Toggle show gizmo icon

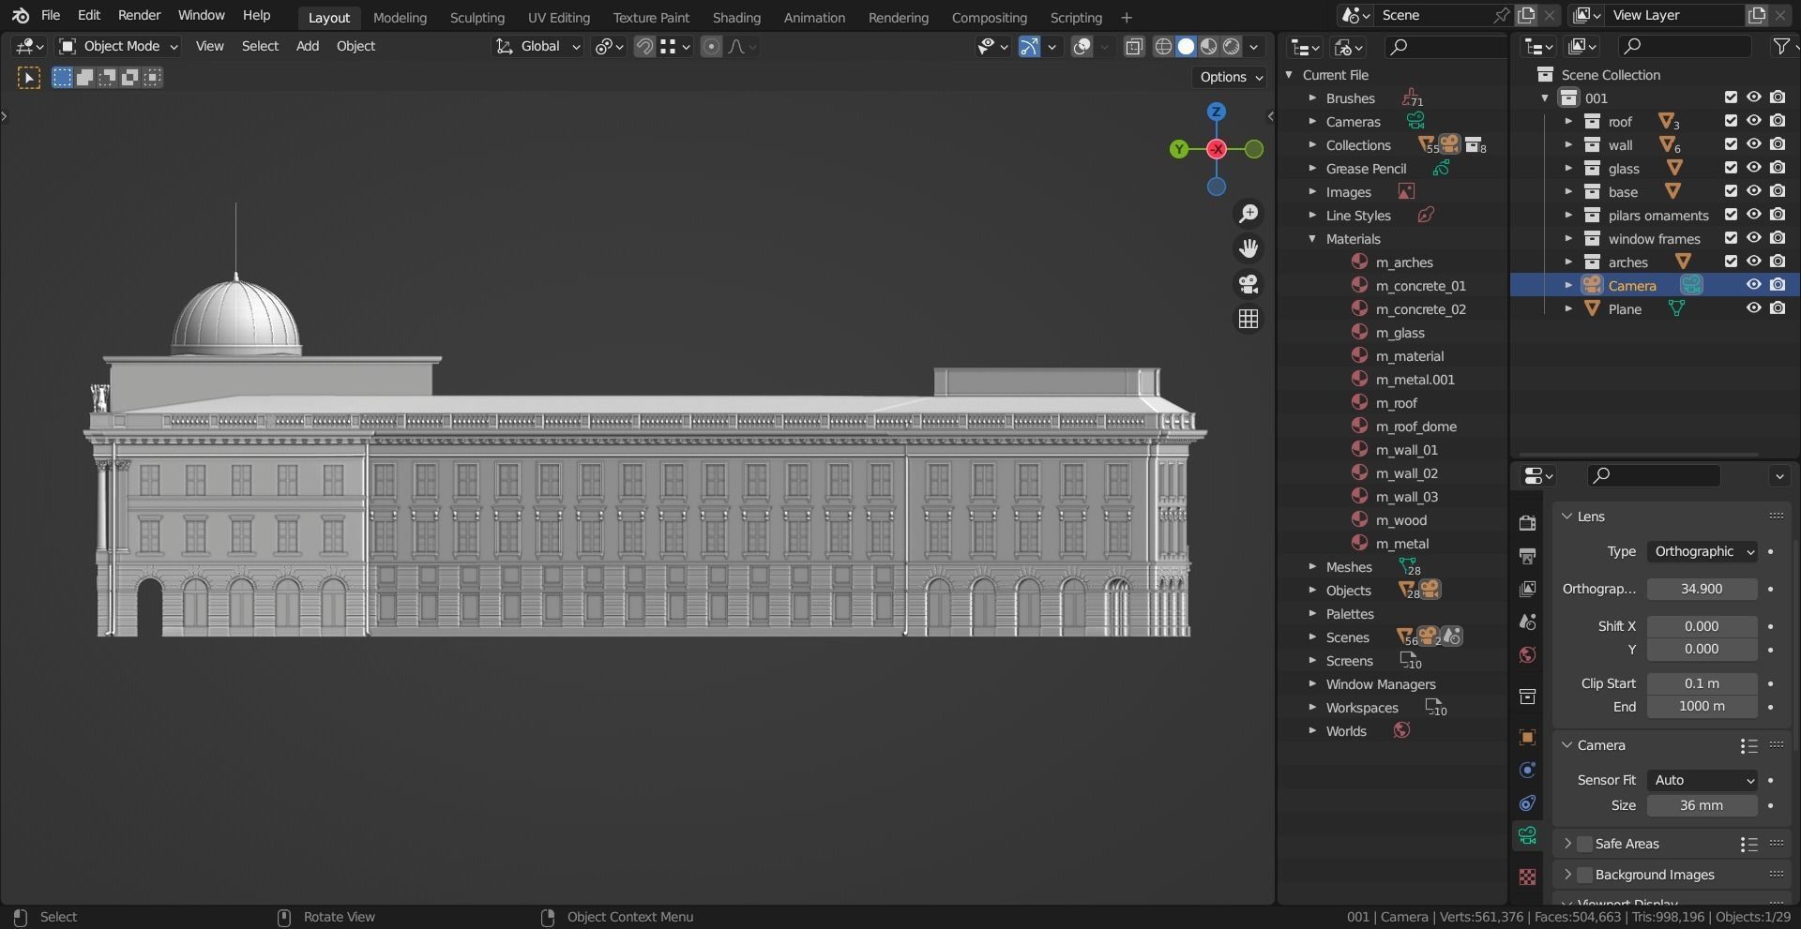[x=1029, y=46]
